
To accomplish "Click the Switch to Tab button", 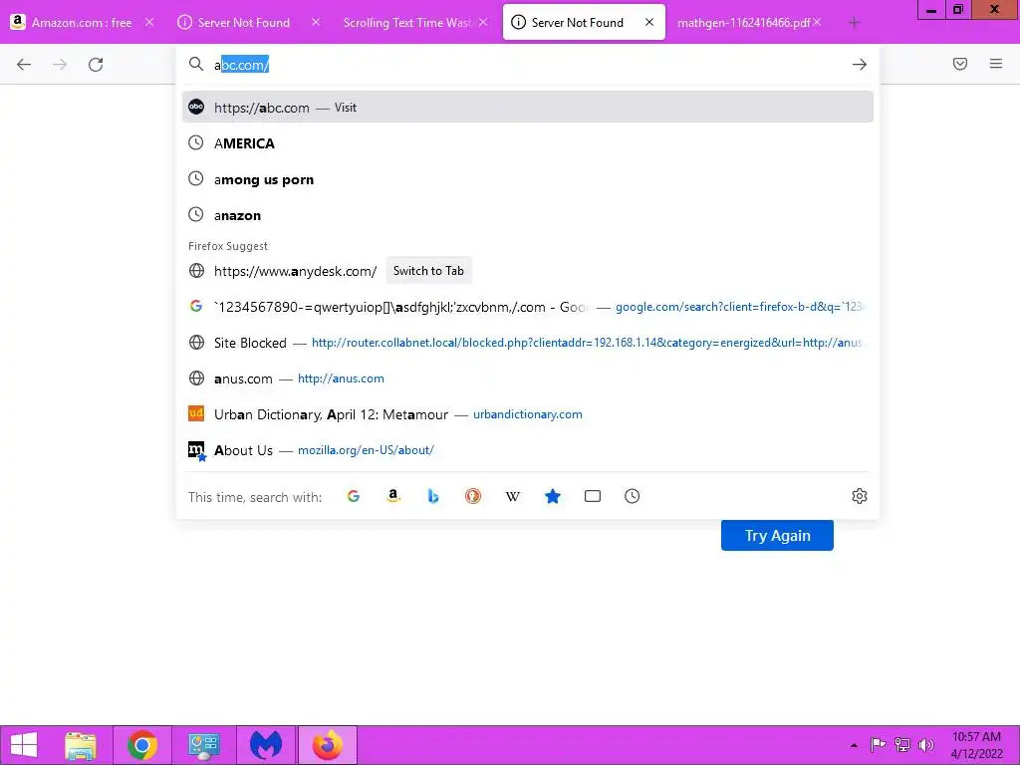I will coord(428,271).
